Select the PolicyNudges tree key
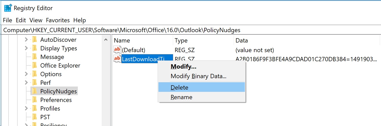Image resolution: width=381 pixels, height=126 pixels. click(59, 91)
